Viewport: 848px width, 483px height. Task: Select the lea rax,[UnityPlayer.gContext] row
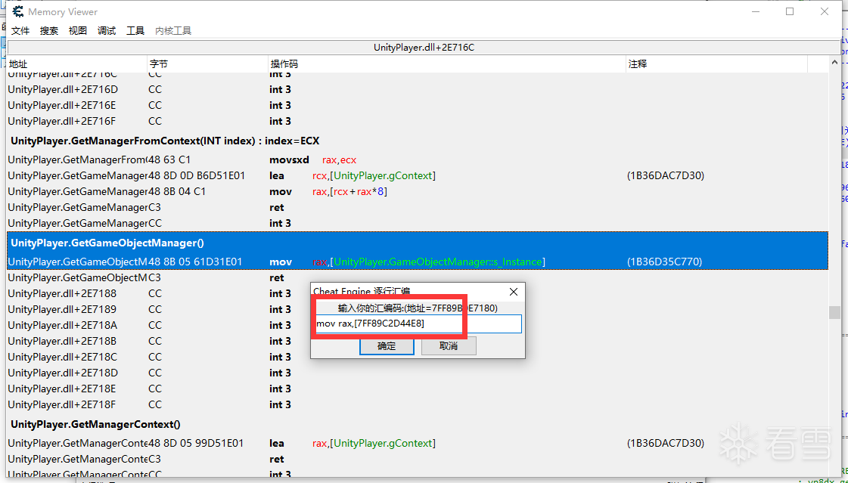click(x=417, y=443)
